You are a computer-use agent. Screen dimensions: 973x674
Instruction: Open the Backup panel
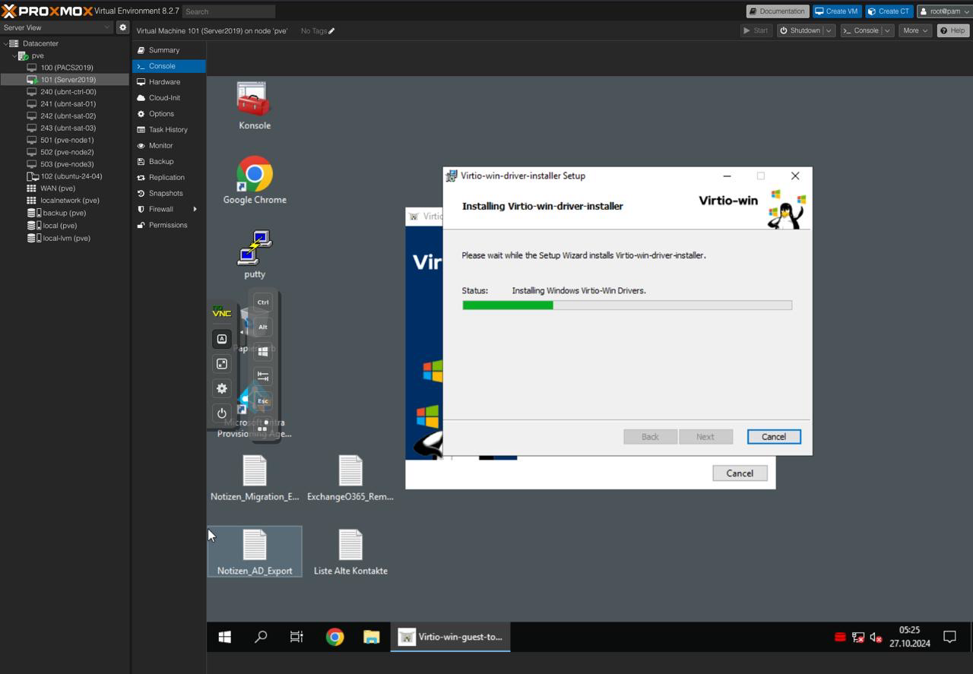(169, 162)
